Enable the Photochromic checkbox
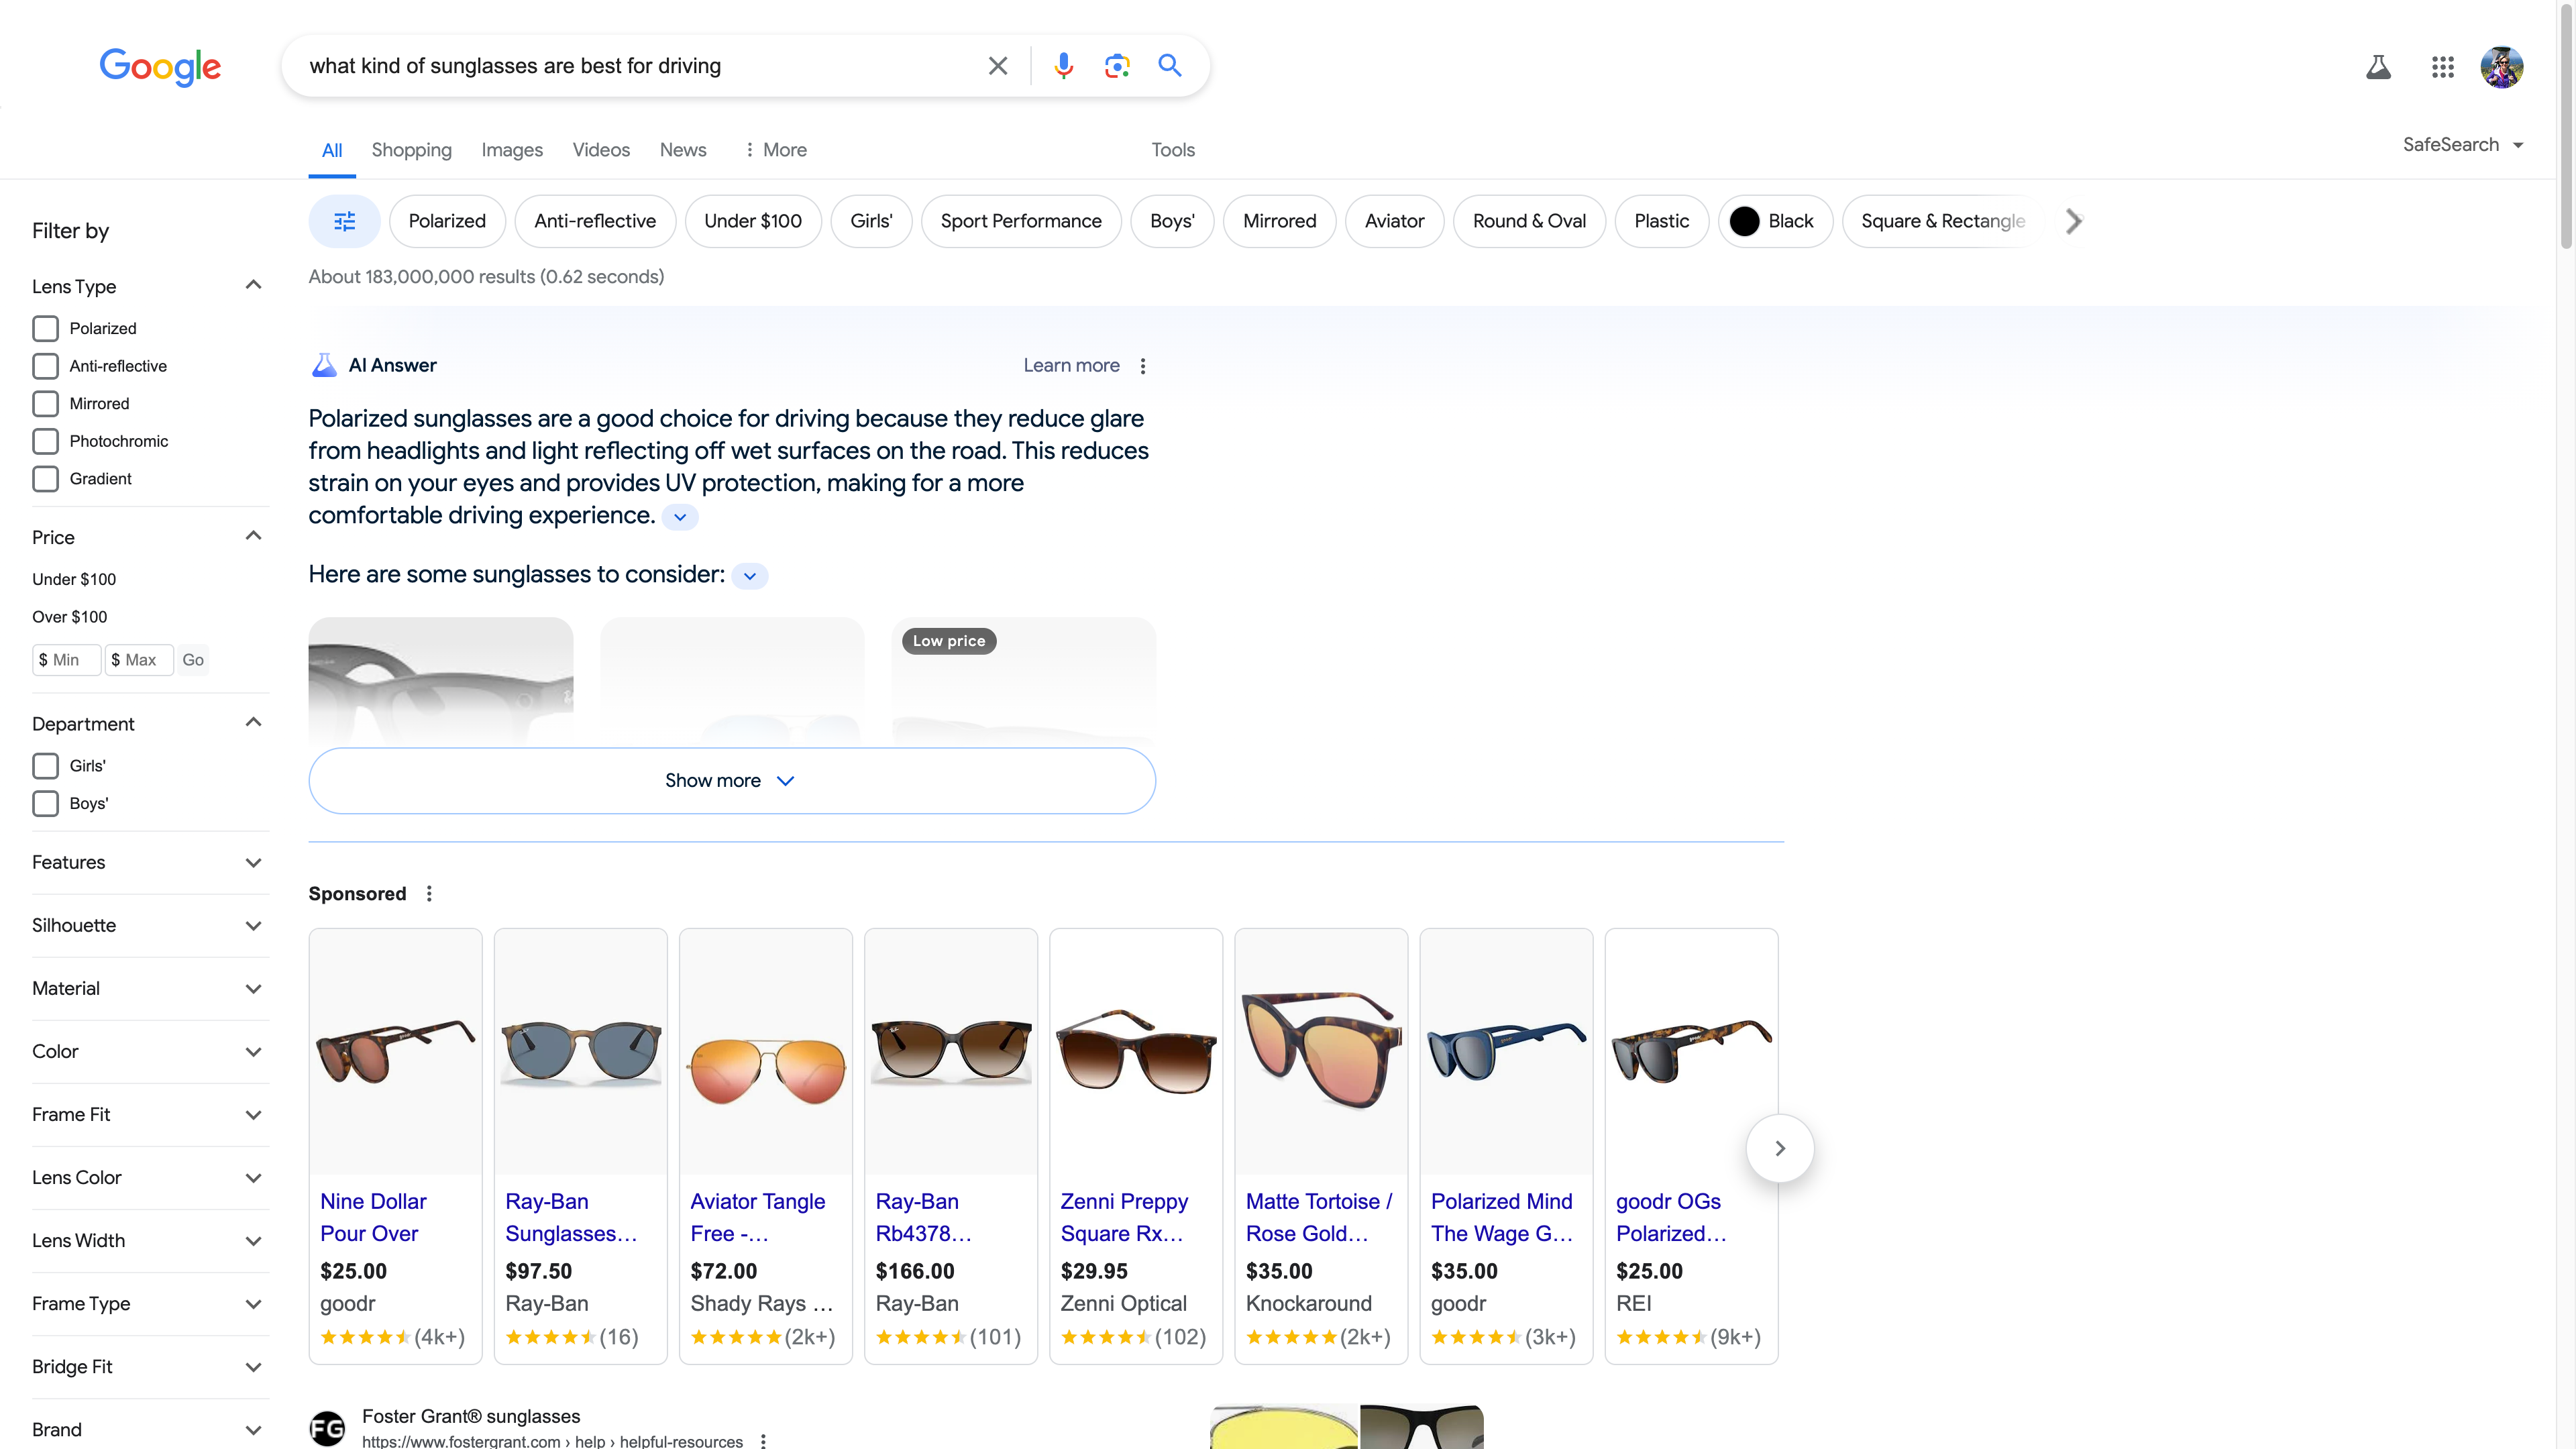The image size is (2576, 1449). [45, 441]
